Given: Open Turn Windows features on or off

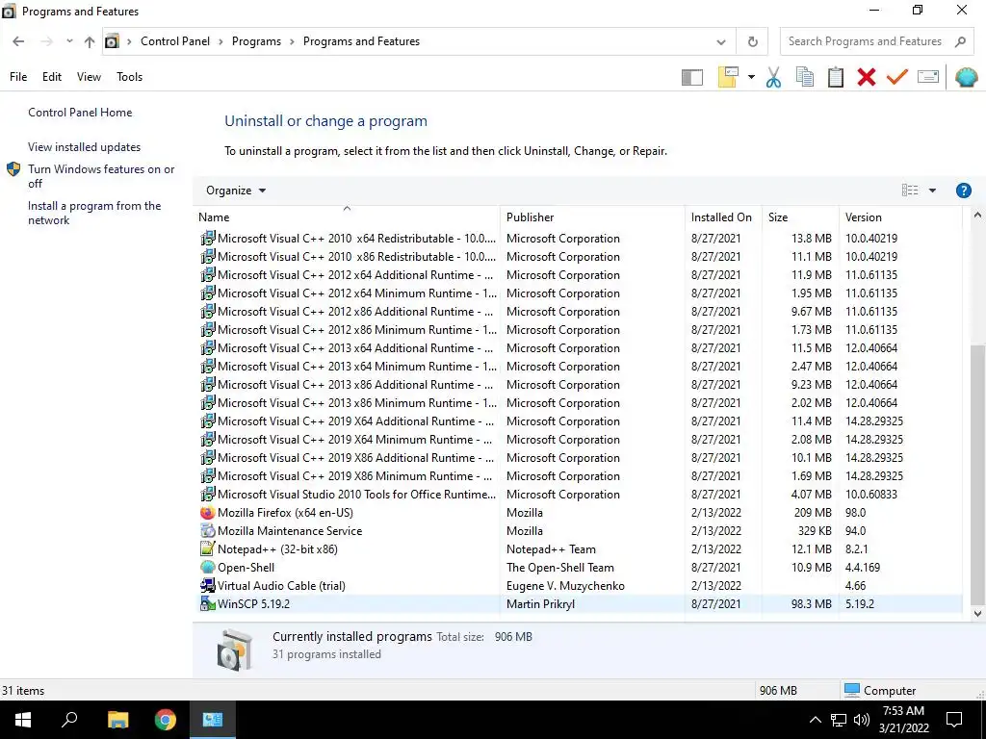Looking at the screenshot, I should (101, 177).
